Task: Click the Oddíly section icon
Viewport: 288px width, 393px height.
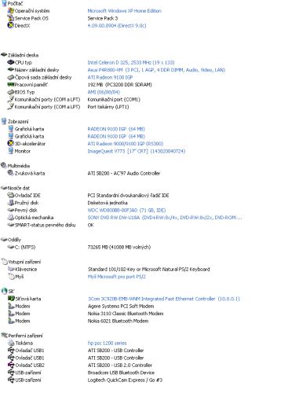Action: [x=4, y=240]
